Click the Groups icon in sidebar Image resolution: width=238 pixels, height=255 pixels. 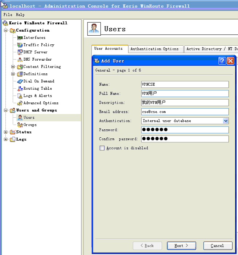[20, 125]
